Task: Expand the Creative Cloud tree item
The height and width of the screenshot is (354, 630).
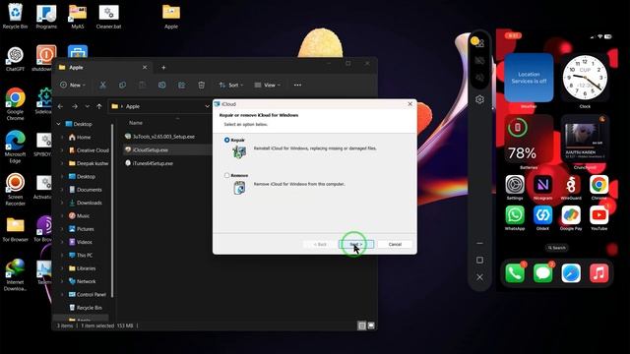Action: click(x=62, y=150)
